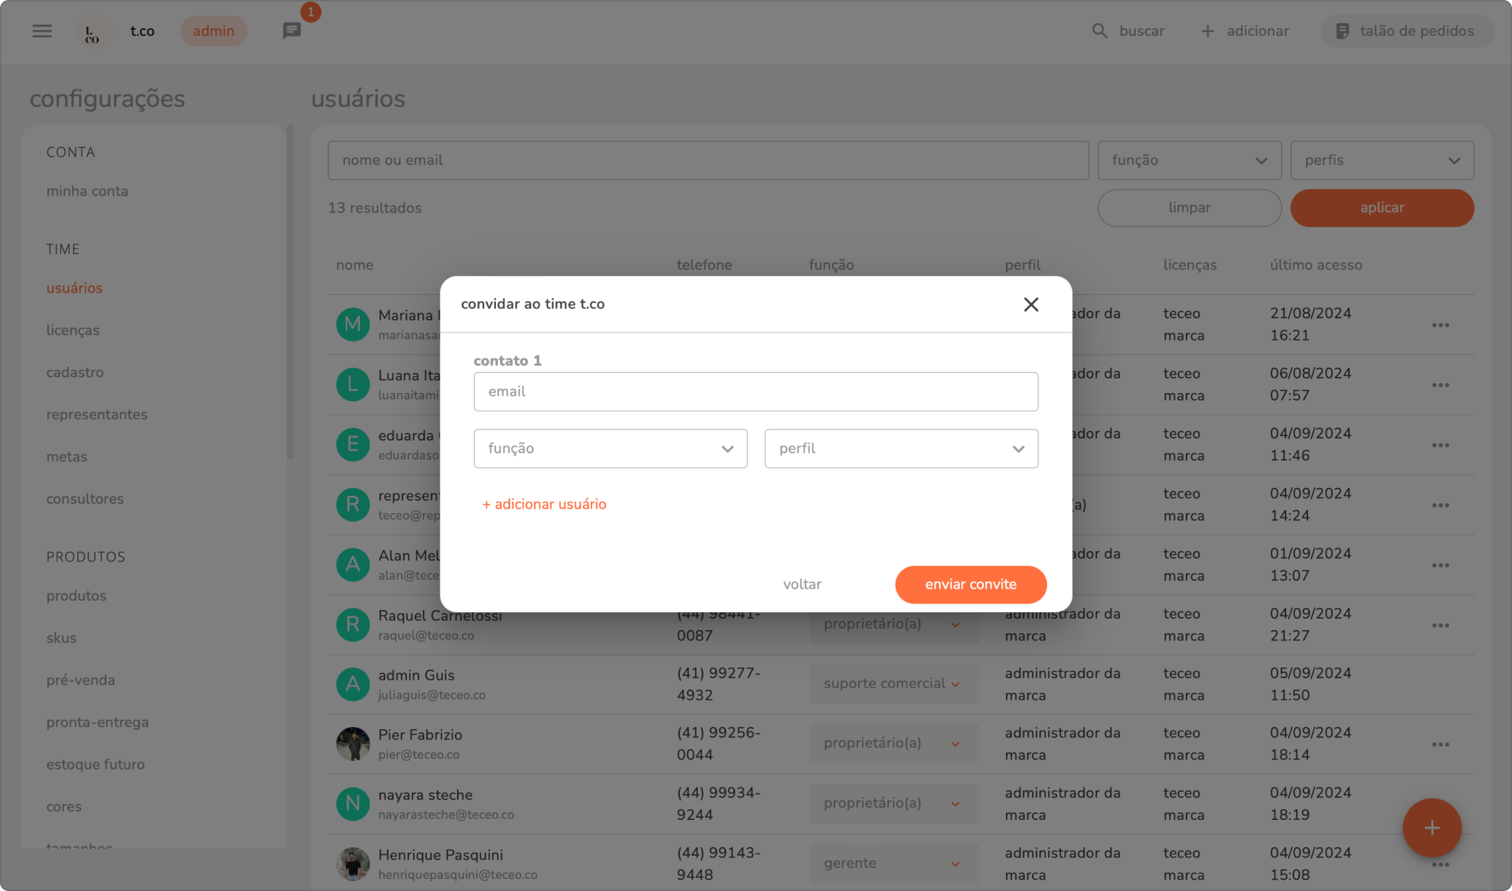The height and width of the screenshot is (891, 1512).
Task: Expand the perfil dropdown in dialog
Action: pos(900,448)
